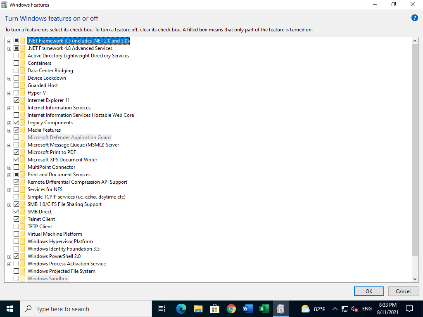Enable the Virtual Machine Platform checkbox

point(16,234)
